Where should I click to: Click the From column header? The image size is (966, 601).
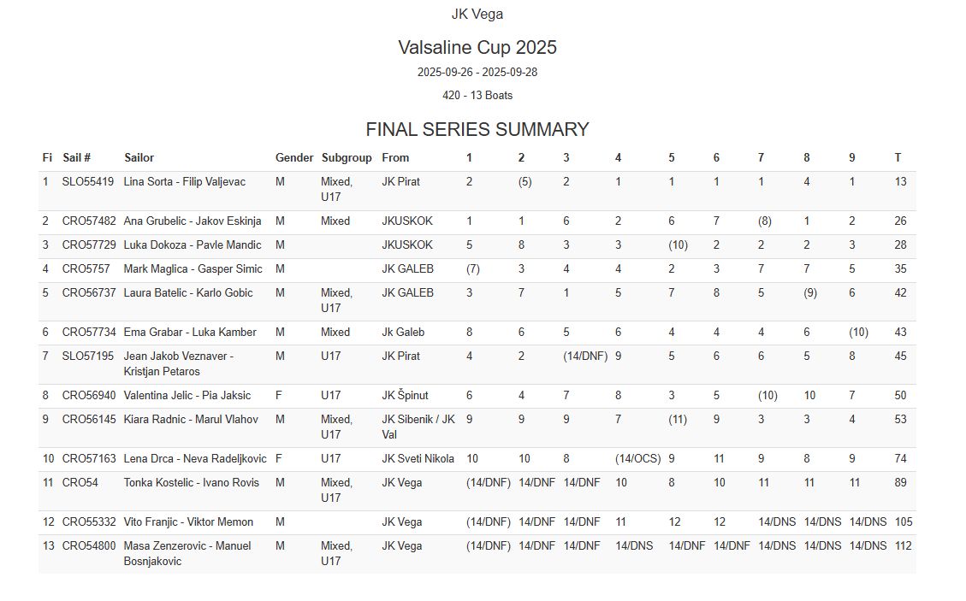pyautogui.click(x=395, y=157)
